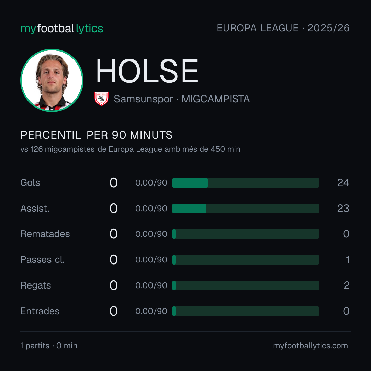Click the Rematades percentile bar

(x=246, y=234)
